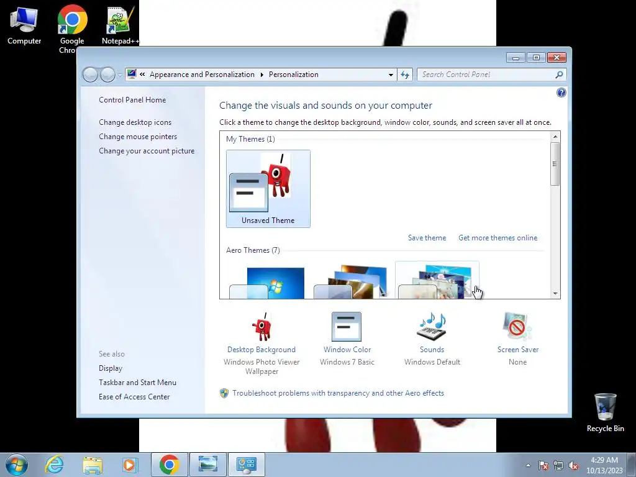
Task: Click the Action Center flag tray icon
Action: [x=543, y=465]
